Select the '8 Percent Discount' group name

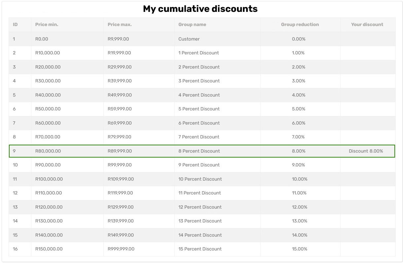tap(199, 151)
